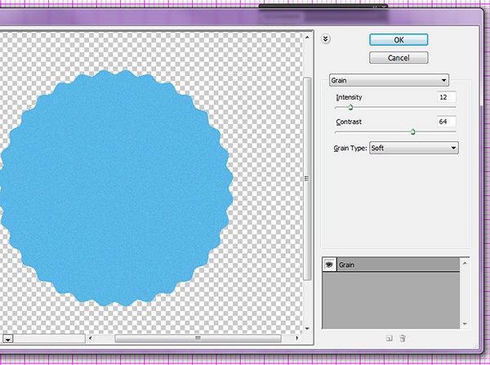Click the preview vertical scrollbar down arrow
Screen dimensions: 490x365
[307, 328]
